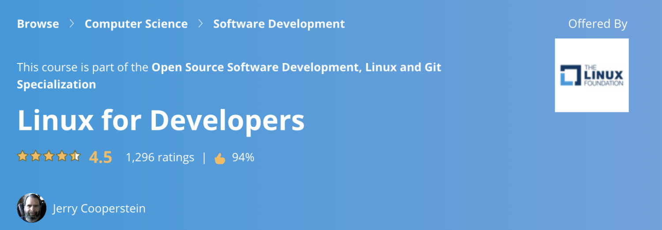Click the Offered By label
662x230 pixels.
tap(598, 24)
